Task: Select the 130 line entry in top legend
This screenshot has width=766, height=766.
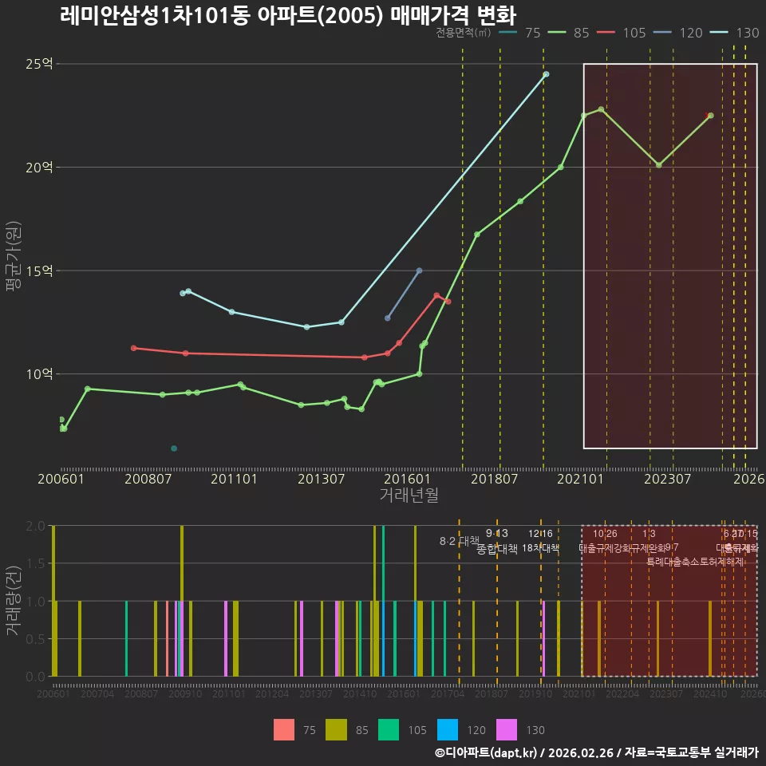Action: pos(735,33)
